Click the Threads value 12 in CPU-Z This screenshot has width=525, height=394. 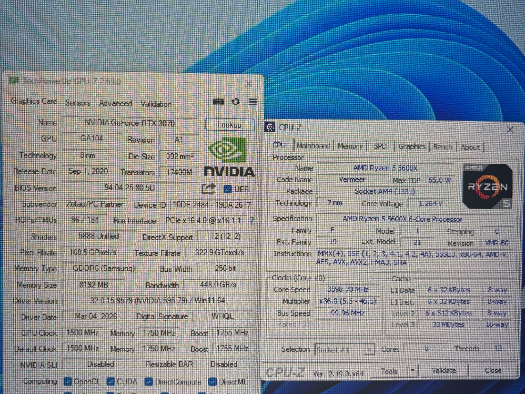[498, 348]
